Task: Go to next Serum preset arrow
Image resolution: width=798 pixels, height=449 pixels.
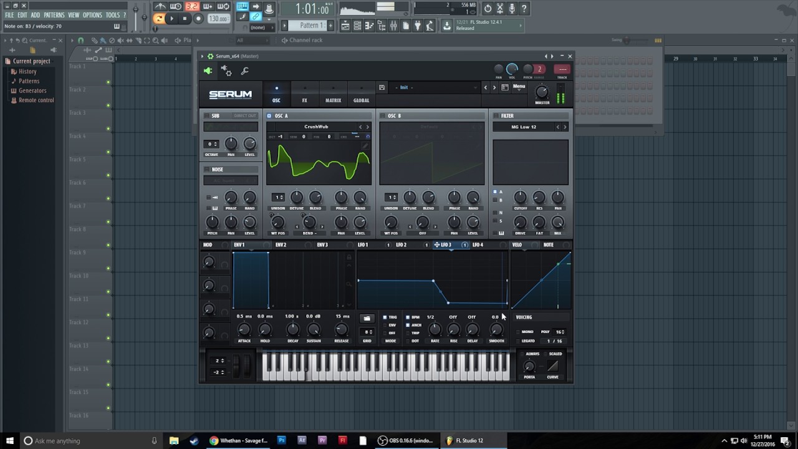Action: (x=494, y=87)
